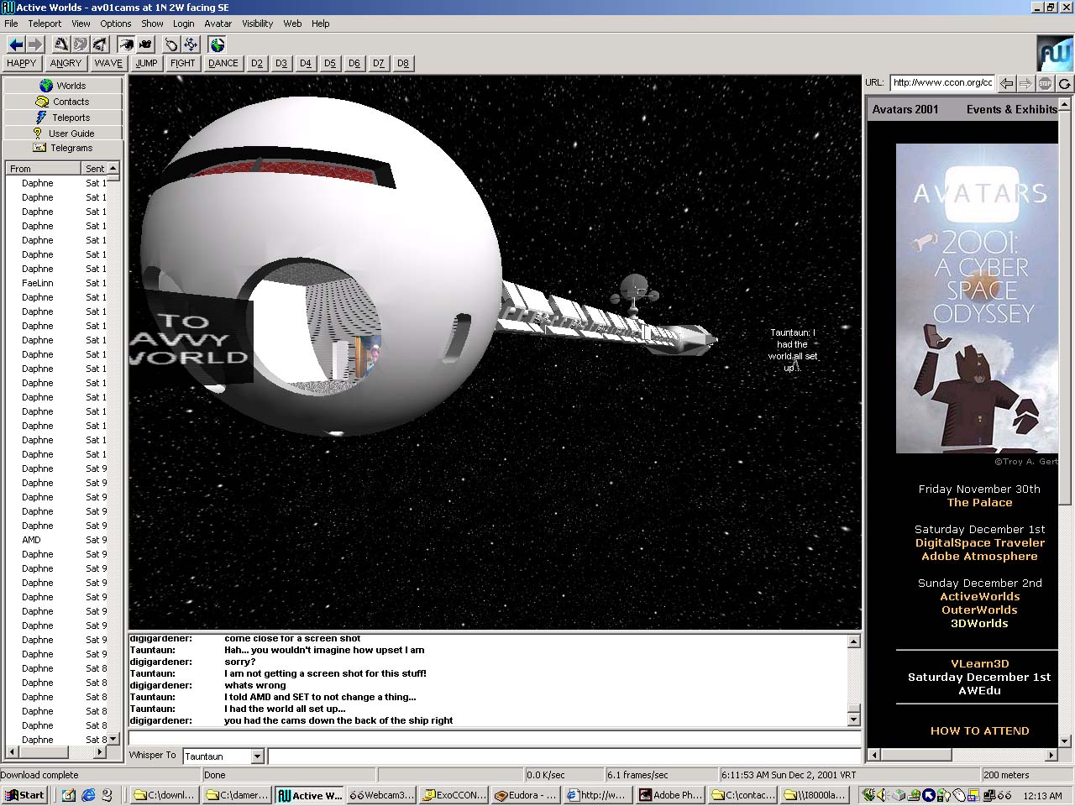Viewport: 1075px width, 806px height.
Task: Switch to third person camera view
Action: click(145, 44)
